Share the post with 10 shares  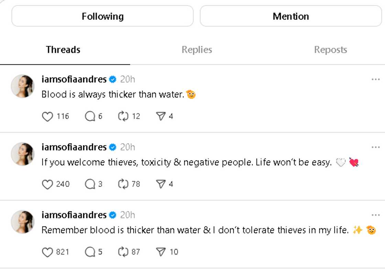coord(161,252)
